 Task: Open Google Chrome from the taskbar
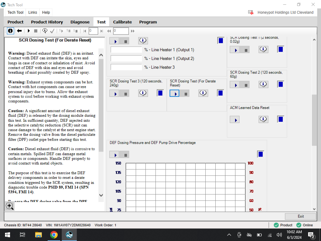pos(54,235)
